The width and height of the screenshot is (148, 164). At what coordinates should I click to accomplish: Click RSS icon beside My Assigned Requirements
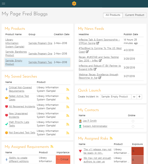click(52, 147)
